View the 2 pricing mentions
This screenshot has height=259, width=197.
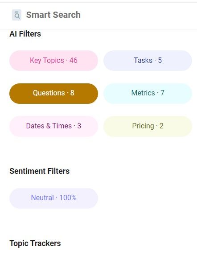(148, 126)
